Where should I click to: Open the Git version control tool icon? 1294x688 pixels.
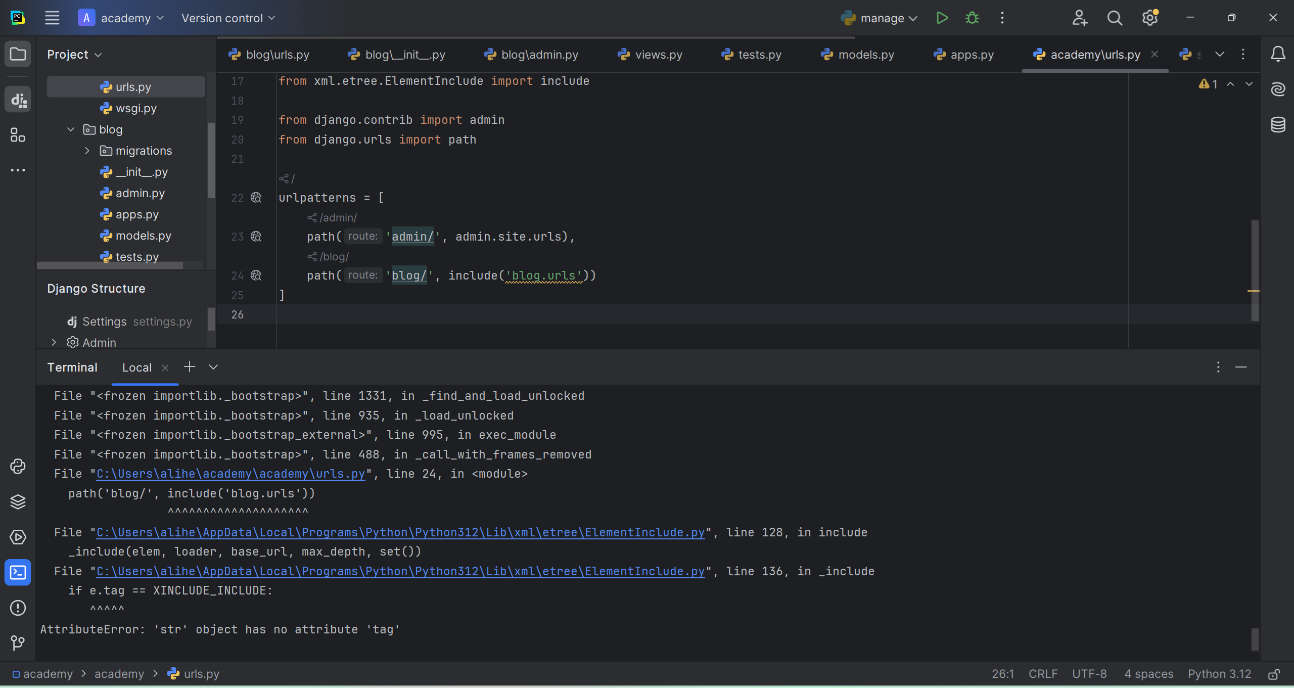(x=18, y=643)
